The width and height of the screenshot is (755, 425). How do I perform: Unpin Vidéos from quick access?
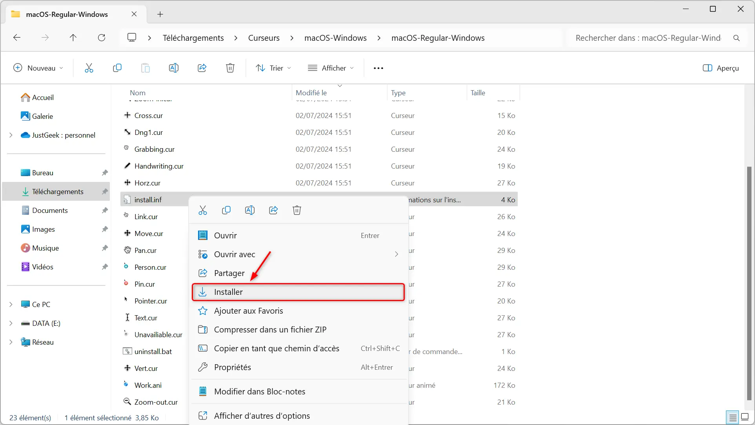click(105, 267)
